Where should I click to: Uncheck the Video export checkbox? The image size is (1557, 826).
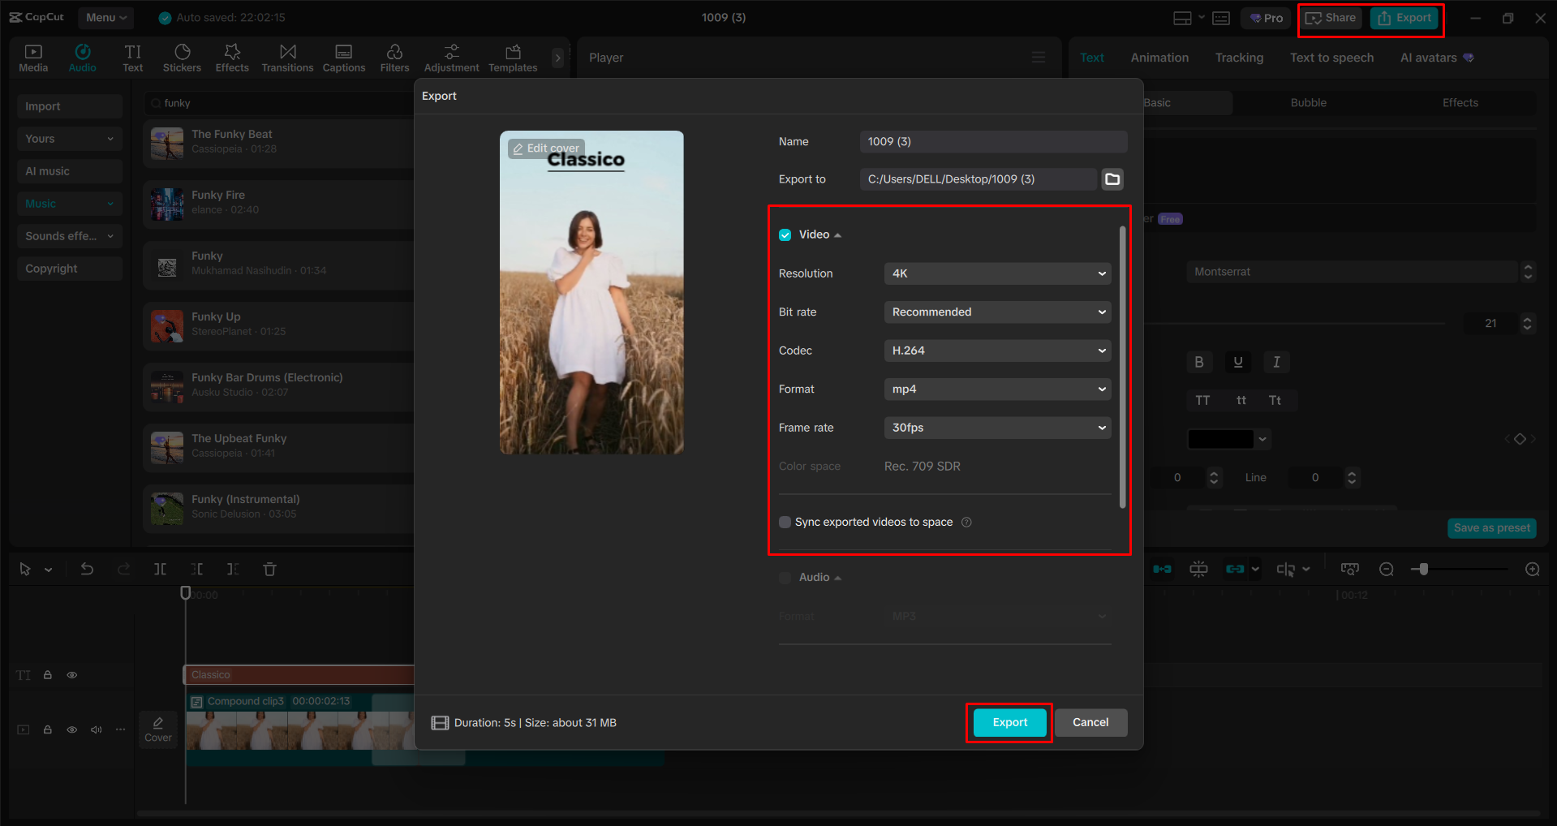(785, 234)
